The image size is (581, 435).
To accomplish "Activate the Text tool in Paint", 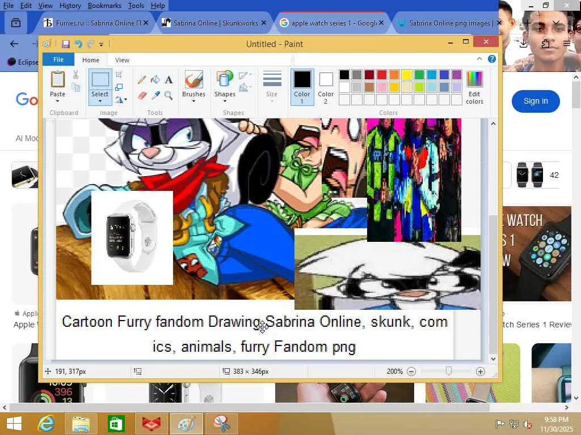I will point(169,79).
